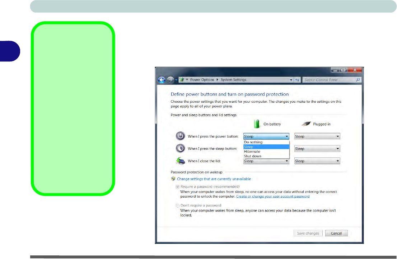397x259 pixels.
Task: Click 'When I press the power button' label
Action: (x=213, y=137)
